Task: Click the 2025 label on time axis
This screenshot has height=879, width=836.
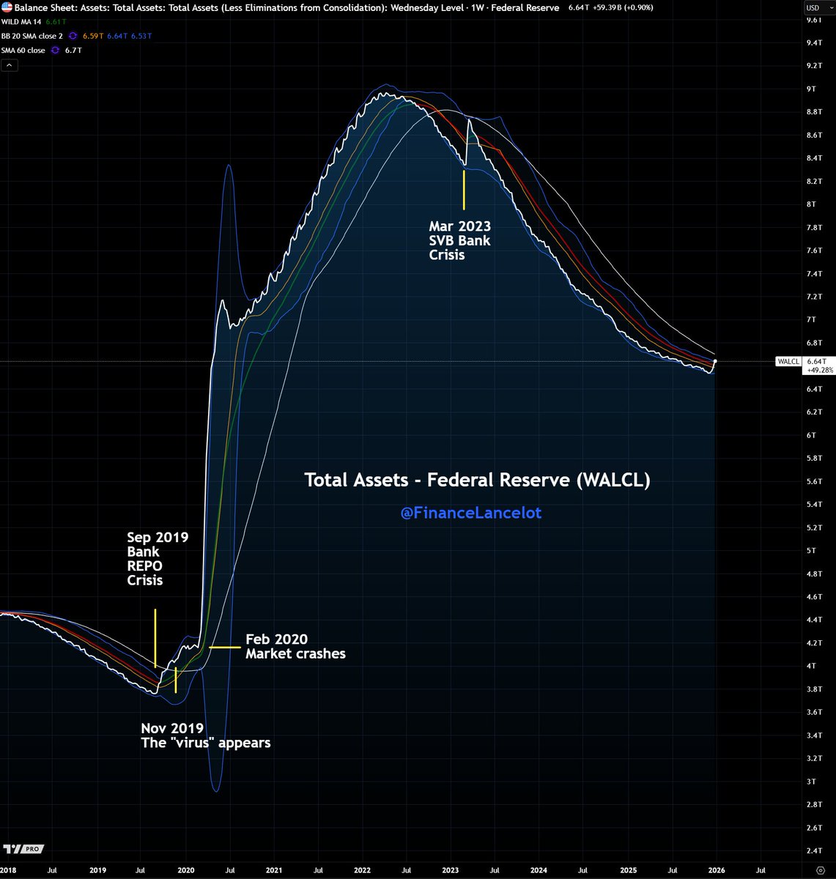Action: point(628,870)
